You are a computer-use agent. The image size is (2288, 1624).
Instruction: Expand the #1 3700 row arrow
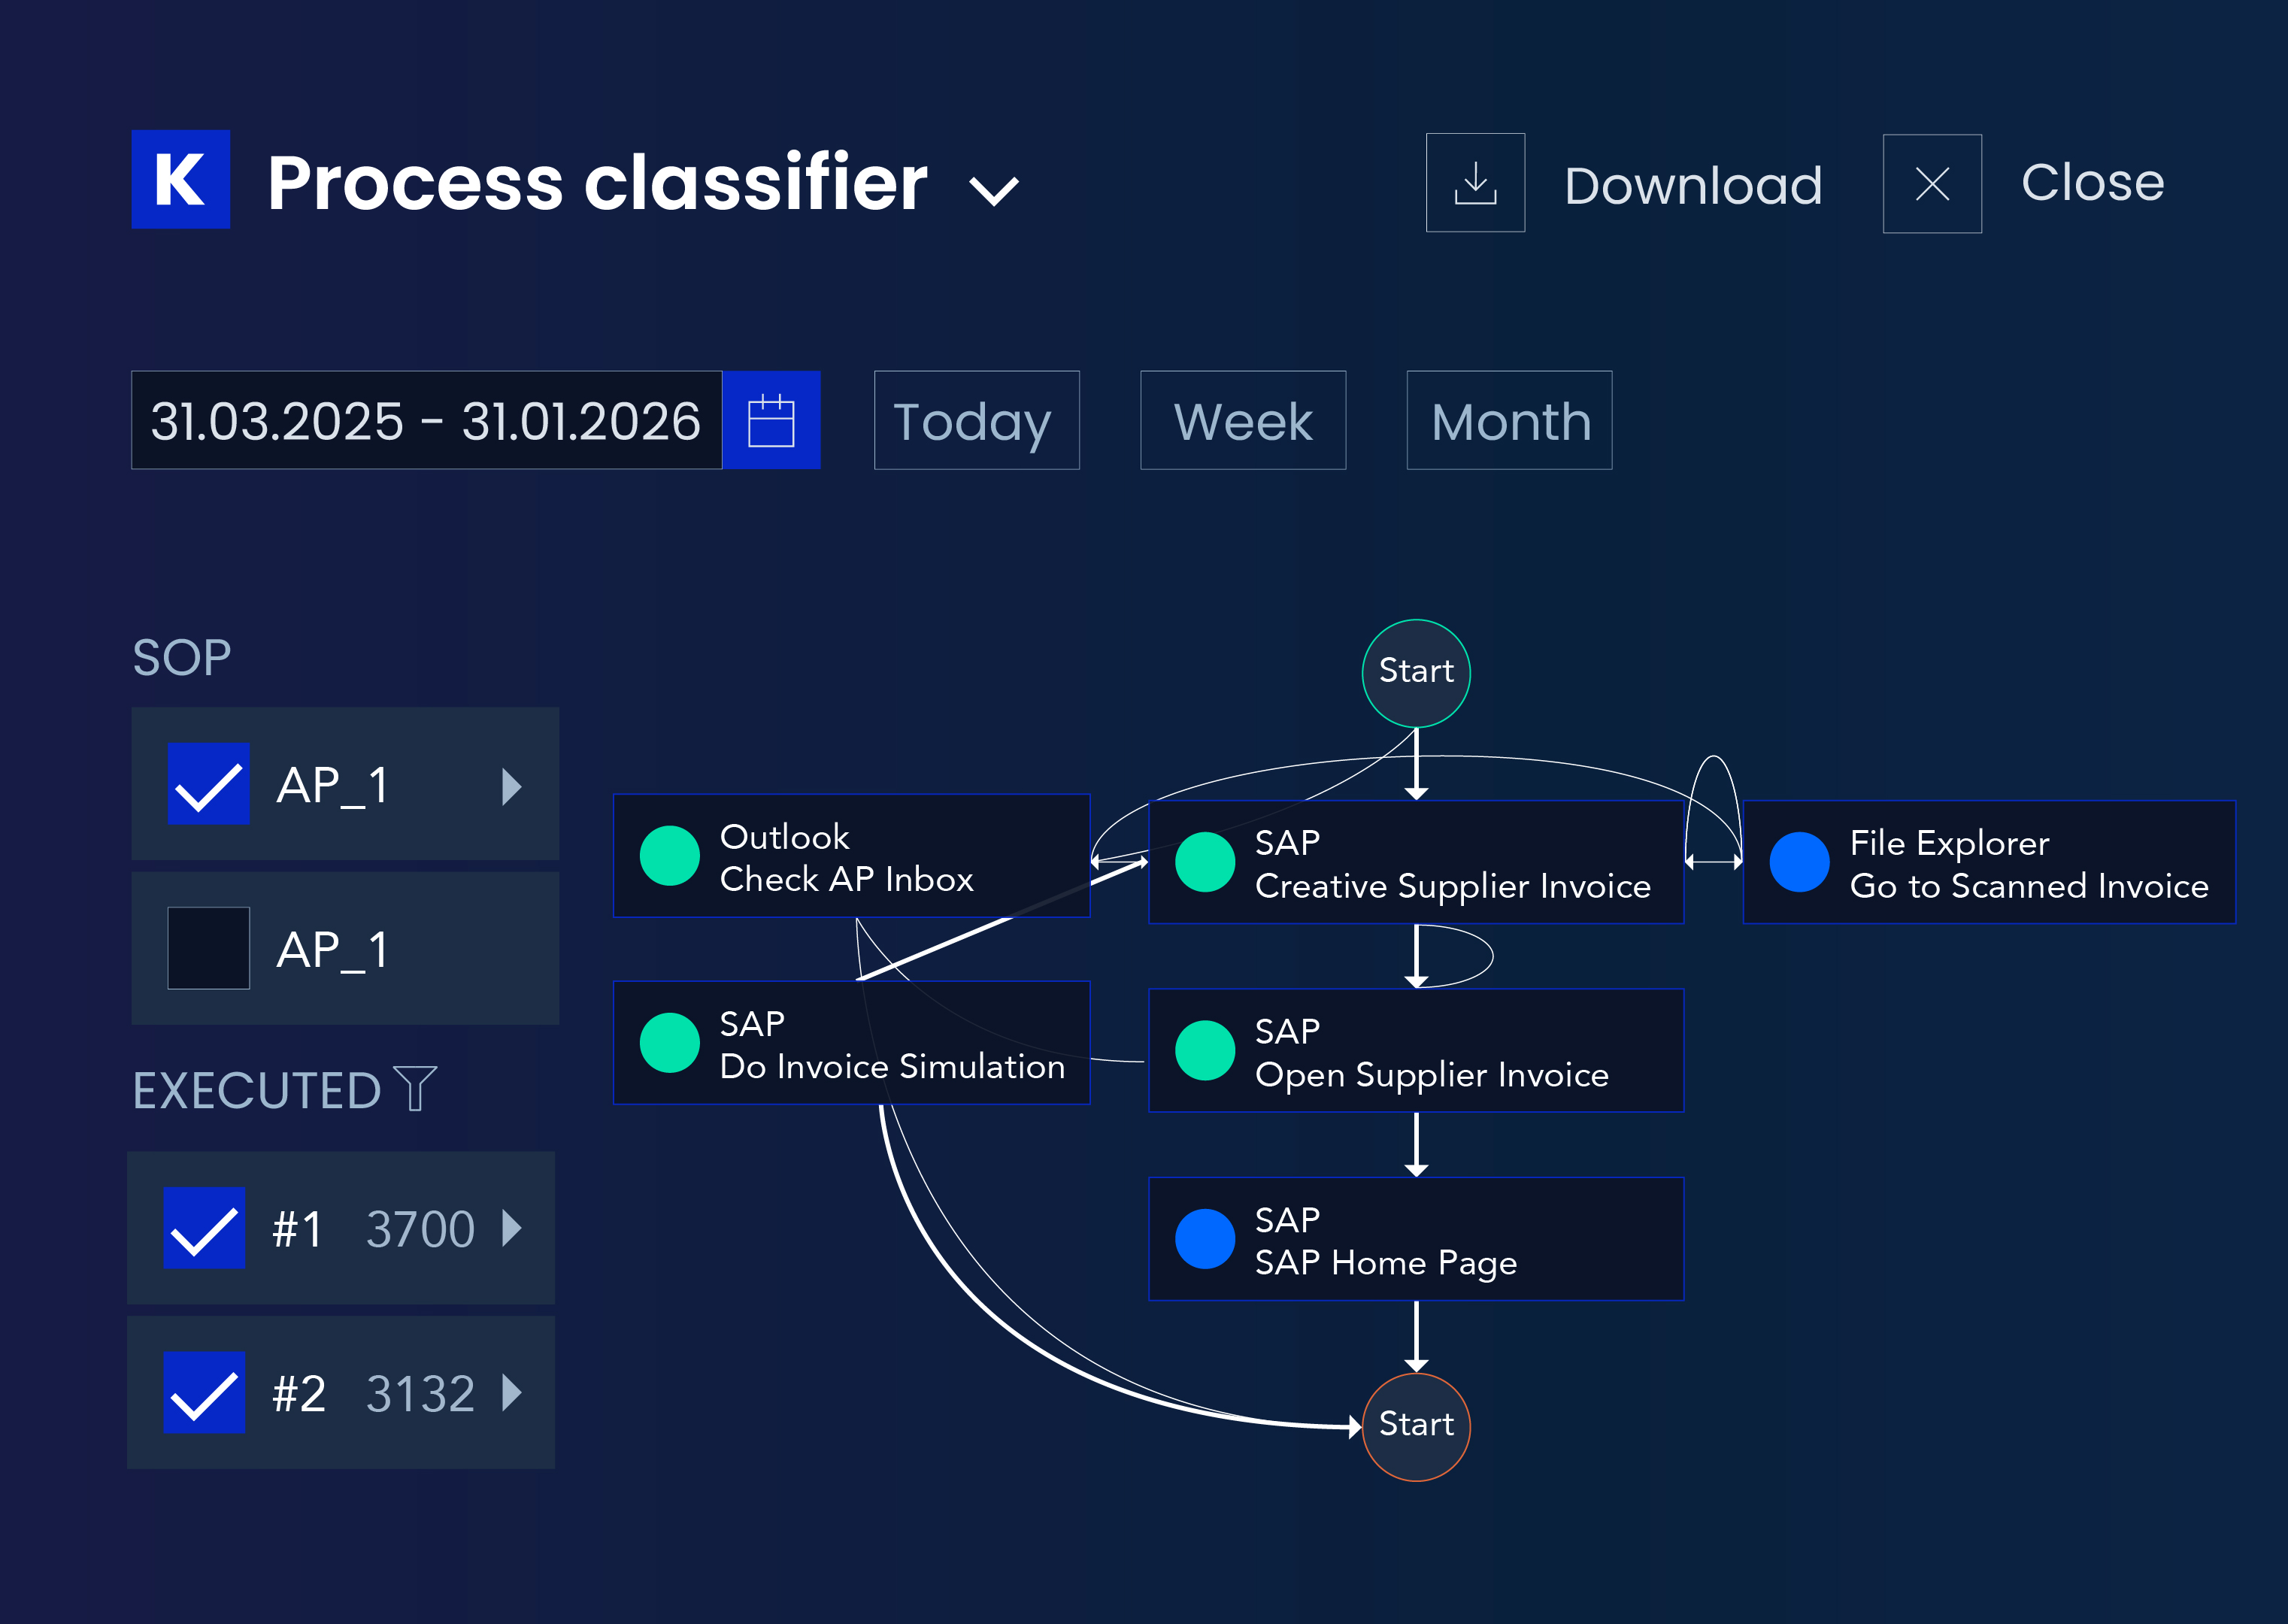point(512,1228)
